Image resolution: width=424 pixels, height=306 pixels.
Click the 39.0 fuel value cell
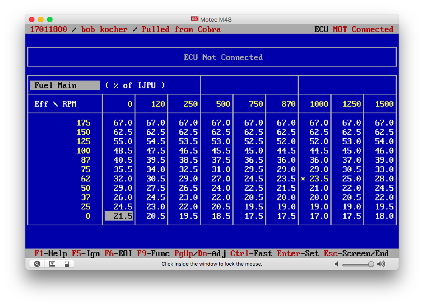click(x=384, y=160)
